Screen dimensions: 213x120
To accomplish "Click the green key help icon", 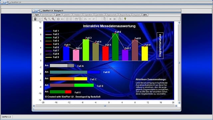I will pyautogui.click(x=125, y=19).
